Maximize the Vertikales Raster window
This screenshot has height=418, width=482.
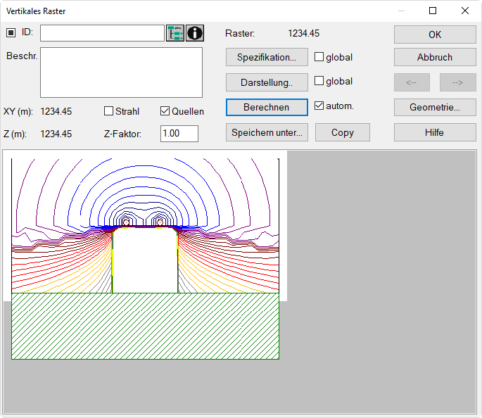[x=433, y=11]
